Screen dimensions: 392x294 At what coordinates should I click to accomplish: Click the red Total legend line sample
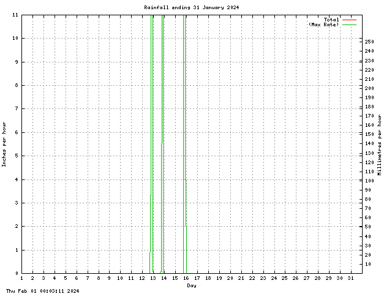point(350,20)
